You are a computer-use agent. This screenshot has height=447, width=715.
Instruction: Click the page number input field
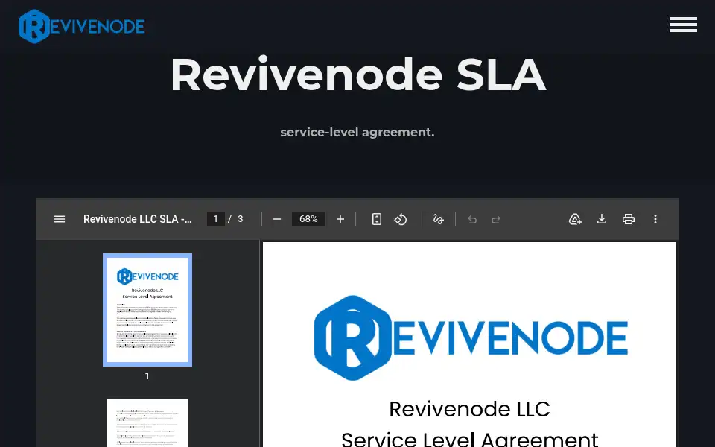point(216,219)
